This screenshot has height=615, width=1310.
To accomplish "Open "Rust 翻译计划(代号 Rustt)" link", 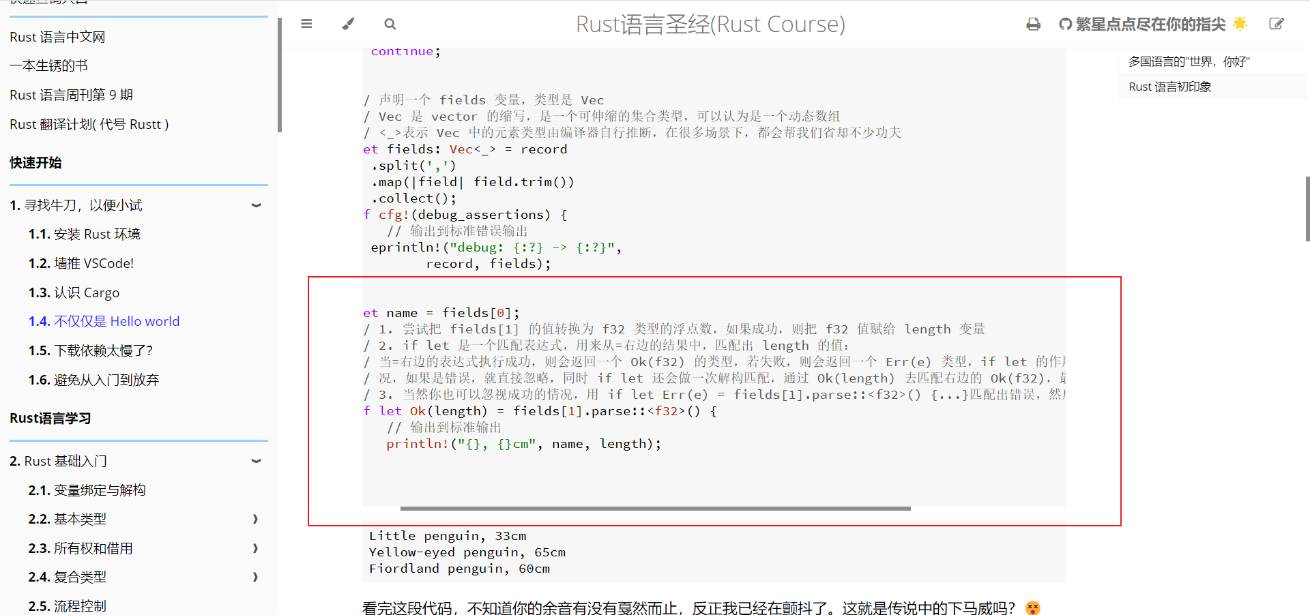I will (x=89, y=123).
